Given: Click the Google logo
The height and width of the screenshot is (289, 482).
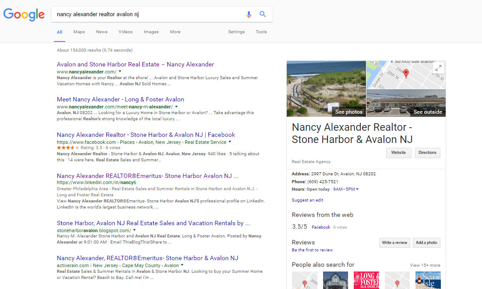Looking at the screenshot, I should (x=24, y=14).
